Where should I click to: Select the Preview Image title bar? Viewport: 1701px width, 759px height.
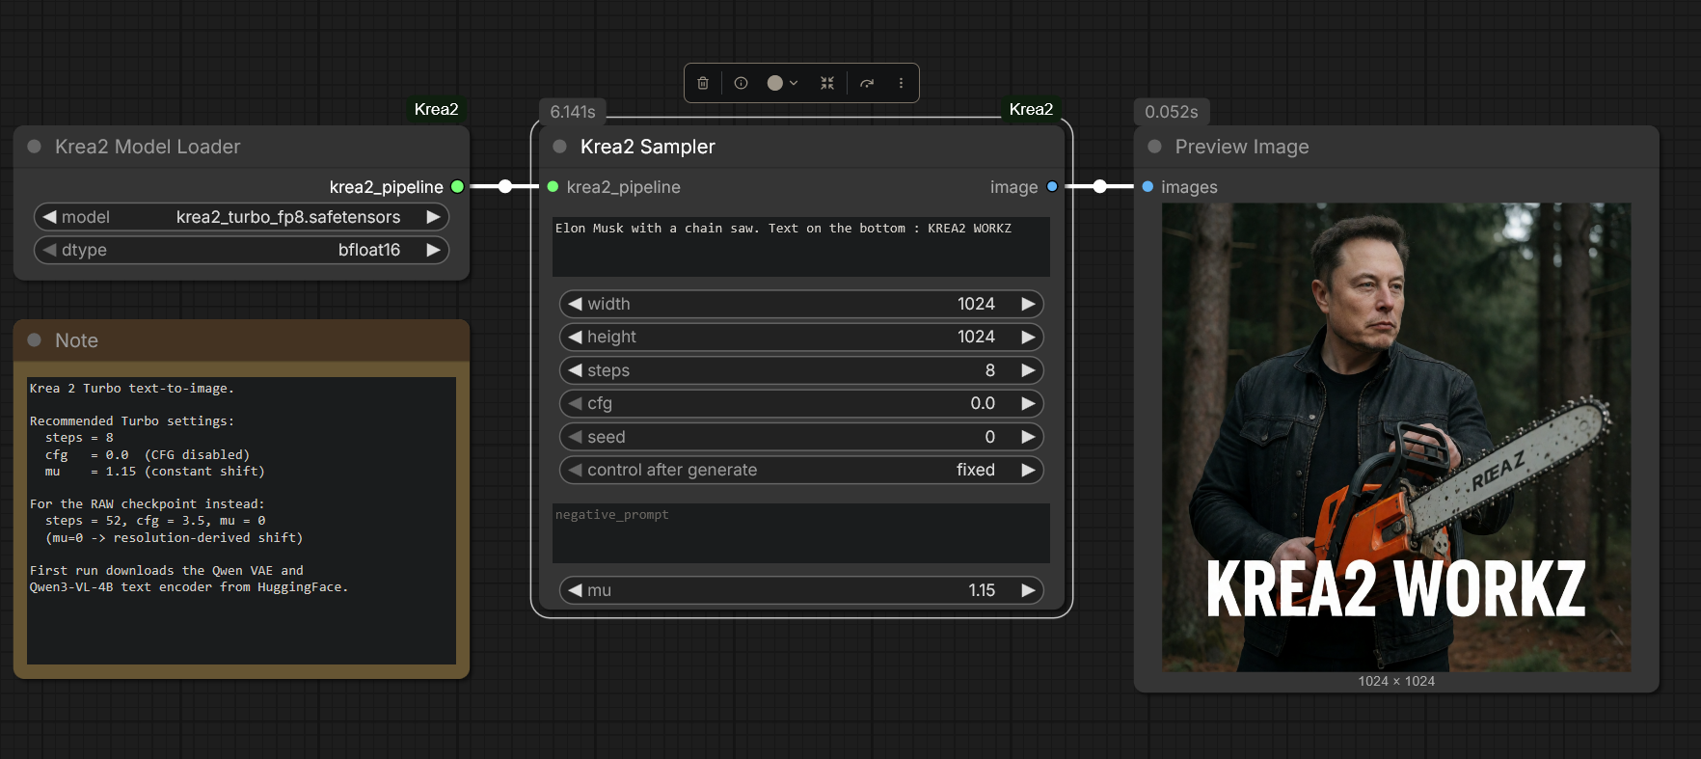[1396, 147]
